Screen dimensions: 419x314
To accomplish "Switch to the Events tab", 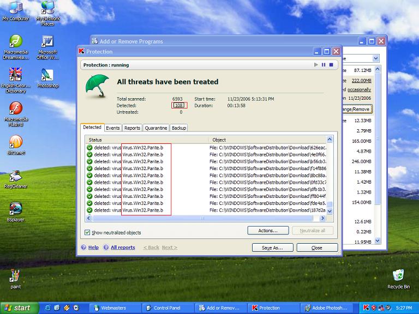I will [x=113, y=128].
